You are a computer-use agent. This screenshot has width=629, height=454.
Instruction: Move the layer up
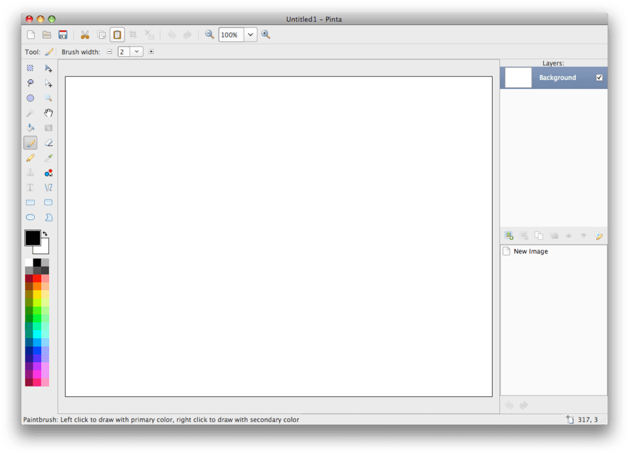pos(569,236)
